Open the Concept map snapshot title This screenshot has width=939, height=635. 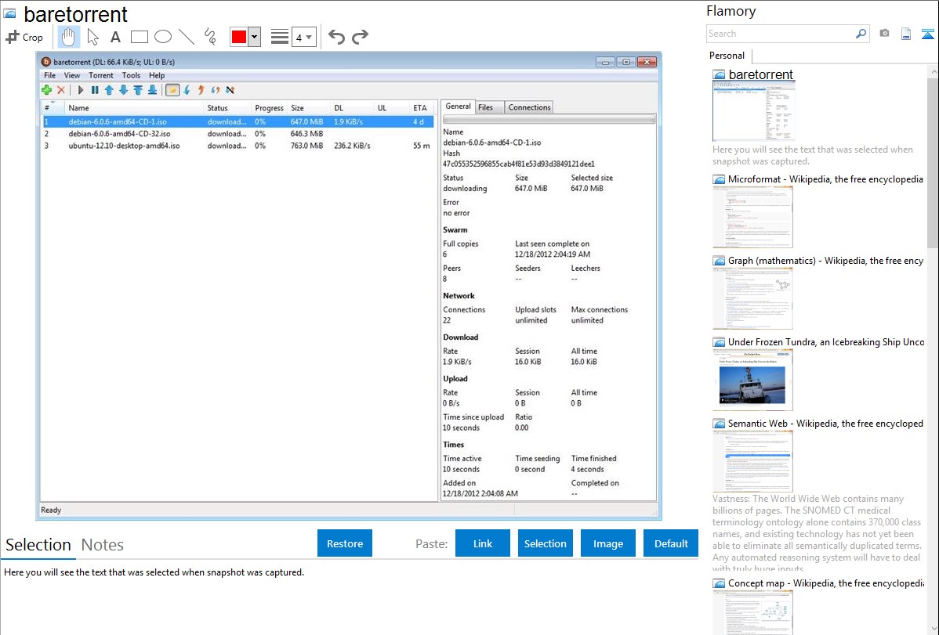coord(825,583)
